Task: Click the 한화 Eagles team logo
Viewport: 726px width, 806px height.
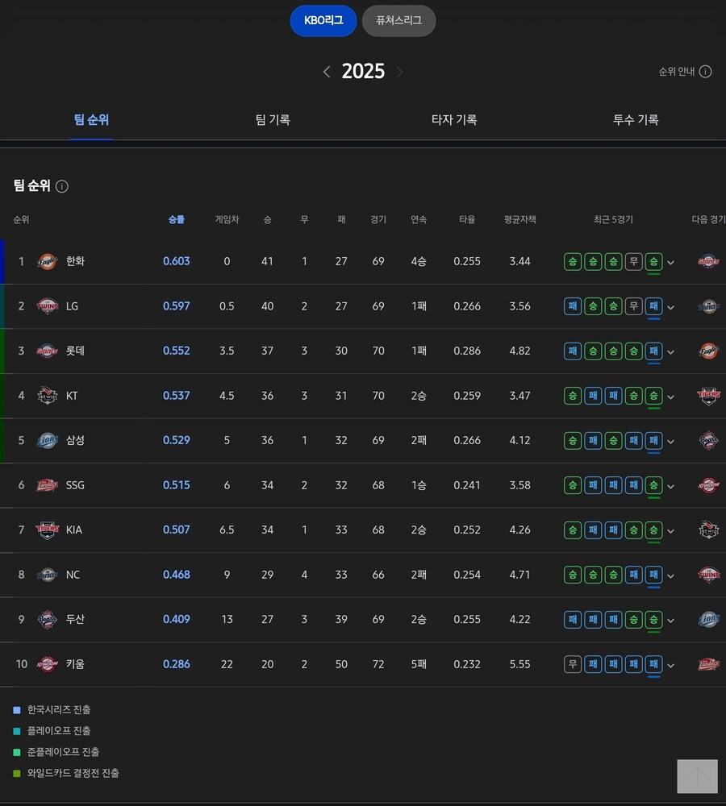Action: tap(48, 262)
